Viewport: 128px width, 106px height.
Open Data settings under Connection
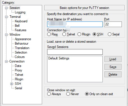(x=18, y=66)
